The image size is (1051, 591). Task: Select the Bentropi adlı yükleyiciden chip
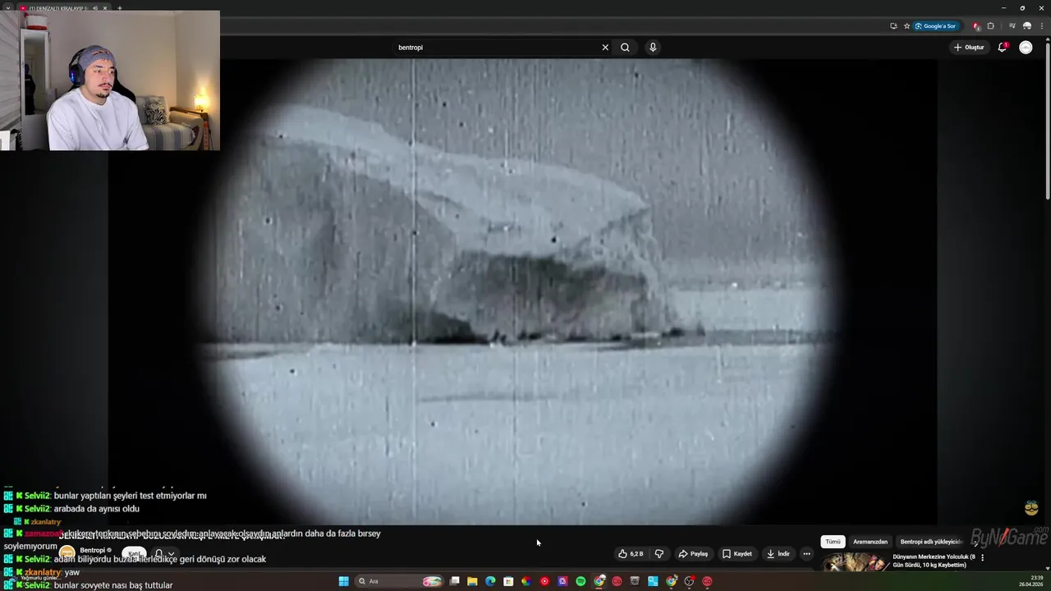point(930,542)
